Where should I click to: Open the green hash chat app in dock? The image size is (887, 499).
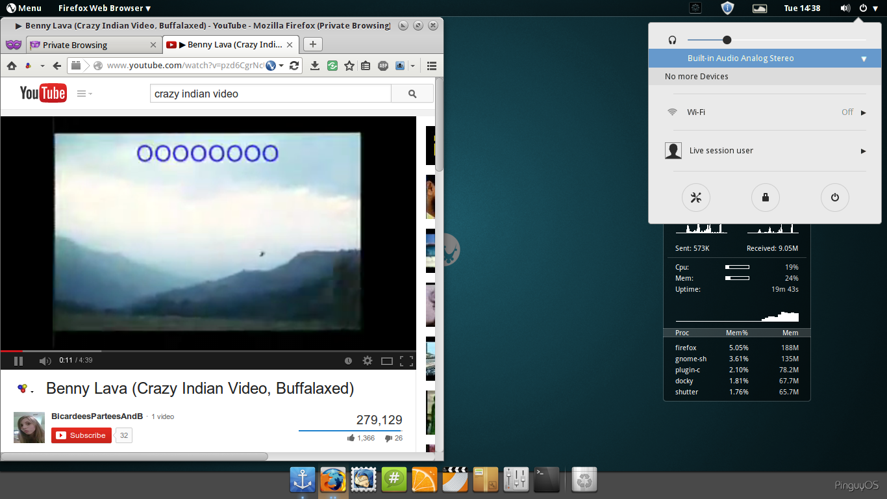[x=394, y=480]
